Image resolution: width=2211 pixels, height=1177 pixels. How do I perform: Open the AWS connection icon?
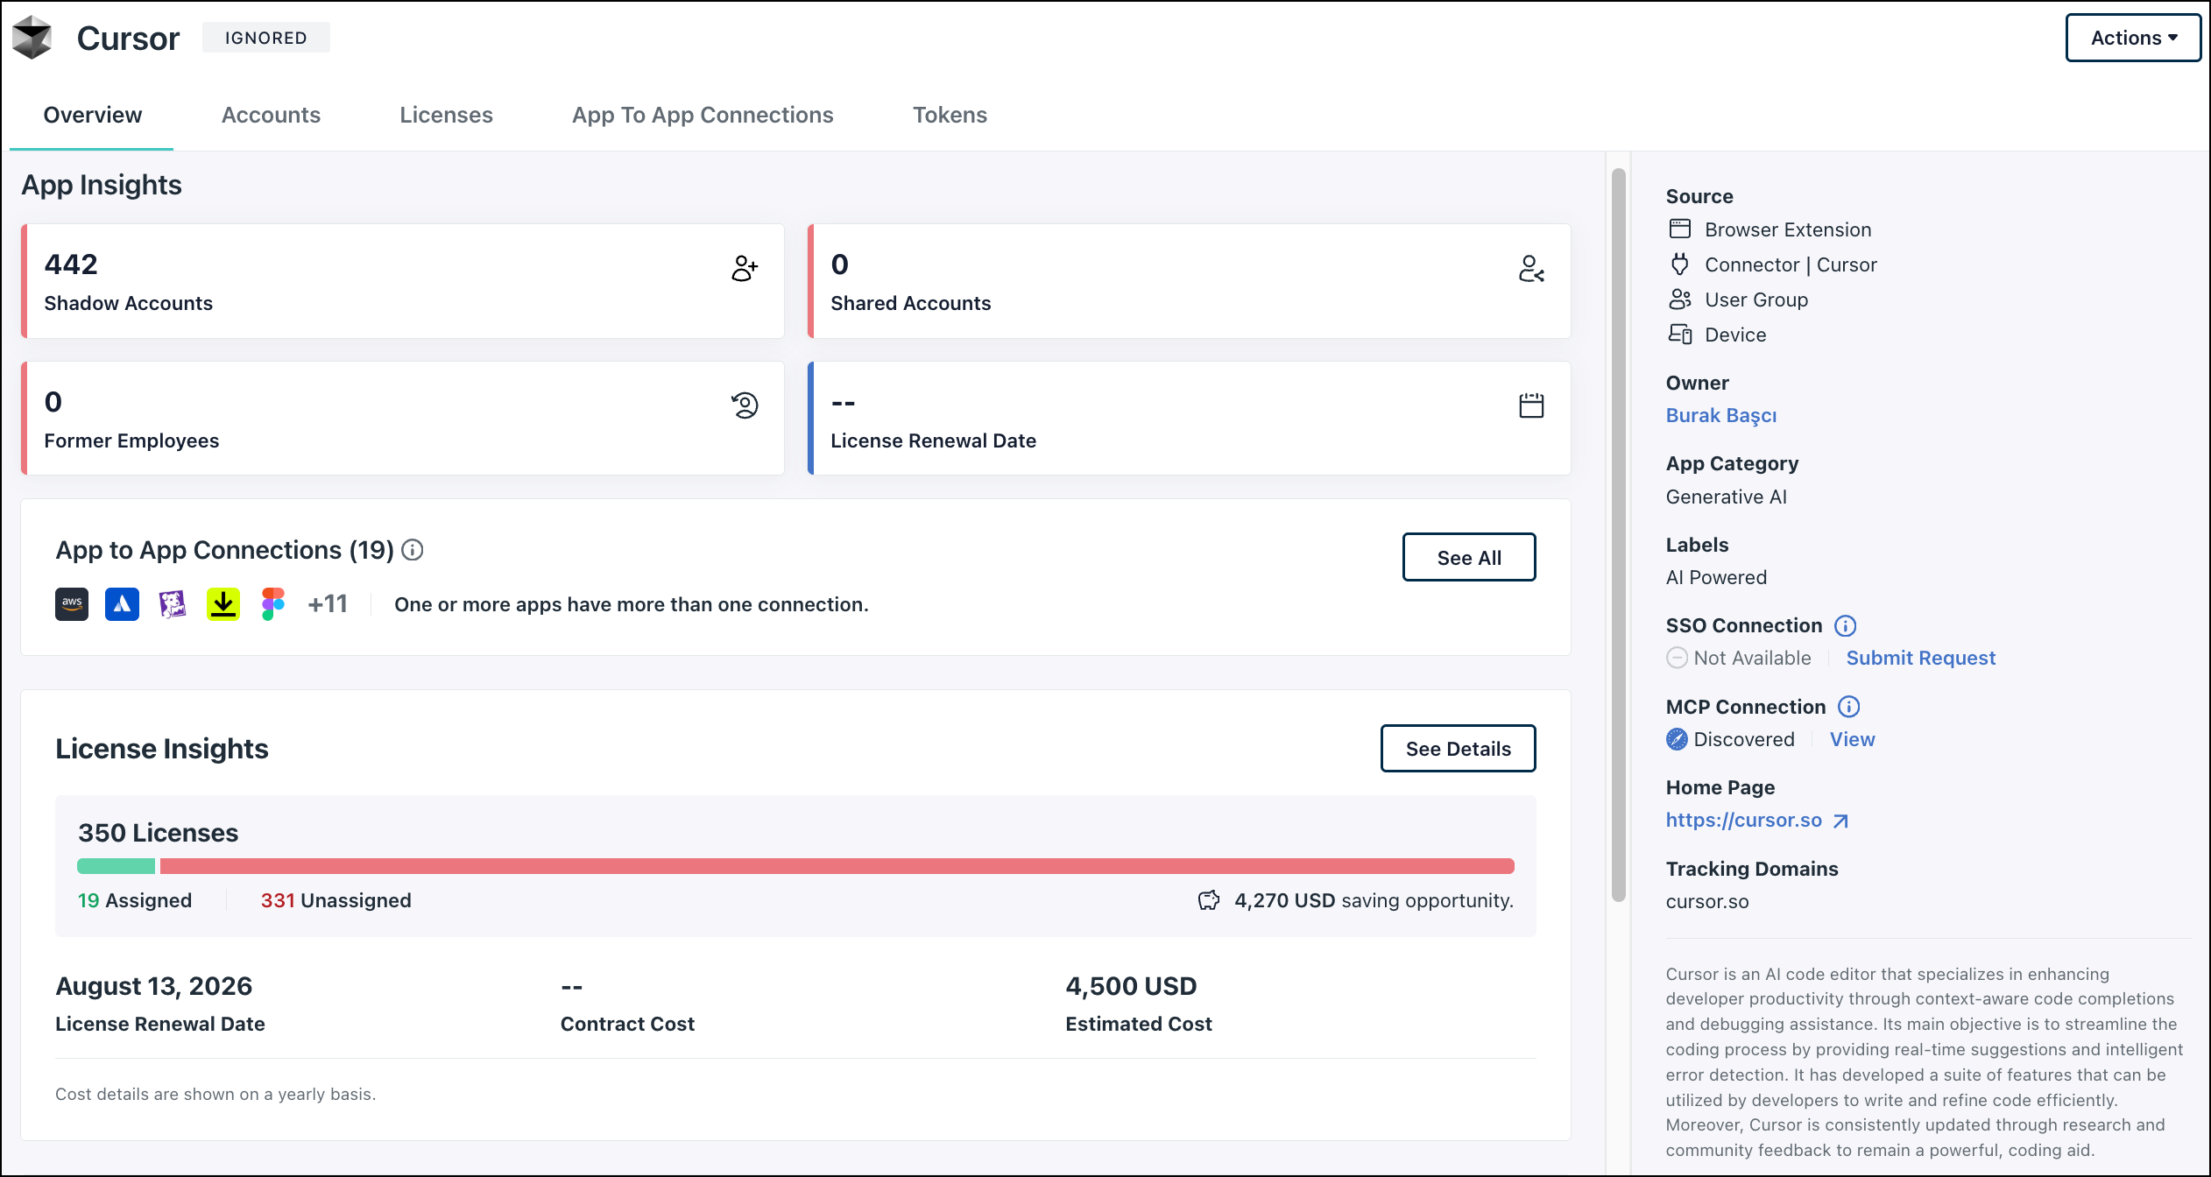coord(72,604)
